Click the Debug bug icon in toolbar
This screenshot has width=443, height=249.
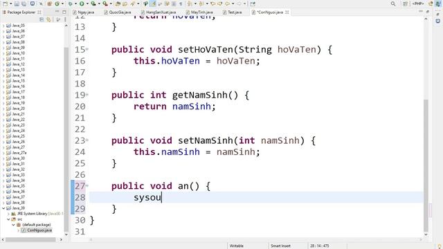coord(70,3)
